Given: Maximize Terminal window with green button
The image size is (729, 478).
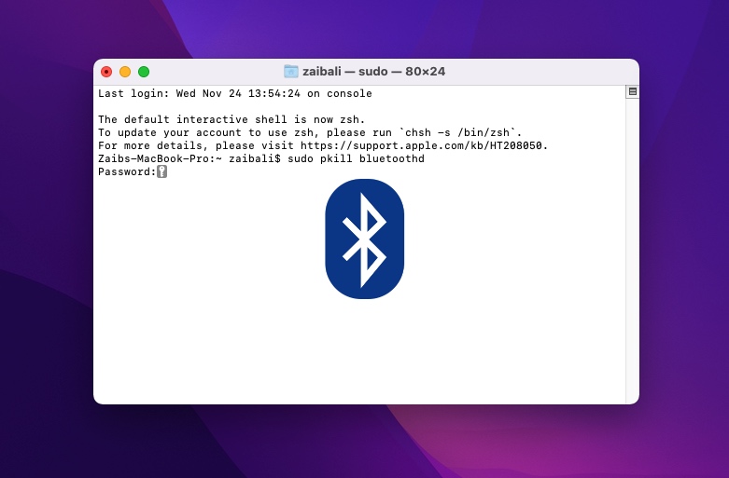Looking at the screenshot, I should pyautogui.click(x=144, y=72).
